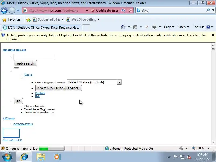Click Internet Protected Mode globe icon
The image size is (216, 162).
[107, 148]
